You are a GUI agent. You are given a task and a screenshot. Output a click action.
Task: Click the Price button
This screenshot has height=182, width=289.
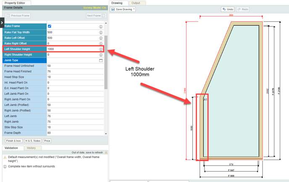(x=47, y=141)
